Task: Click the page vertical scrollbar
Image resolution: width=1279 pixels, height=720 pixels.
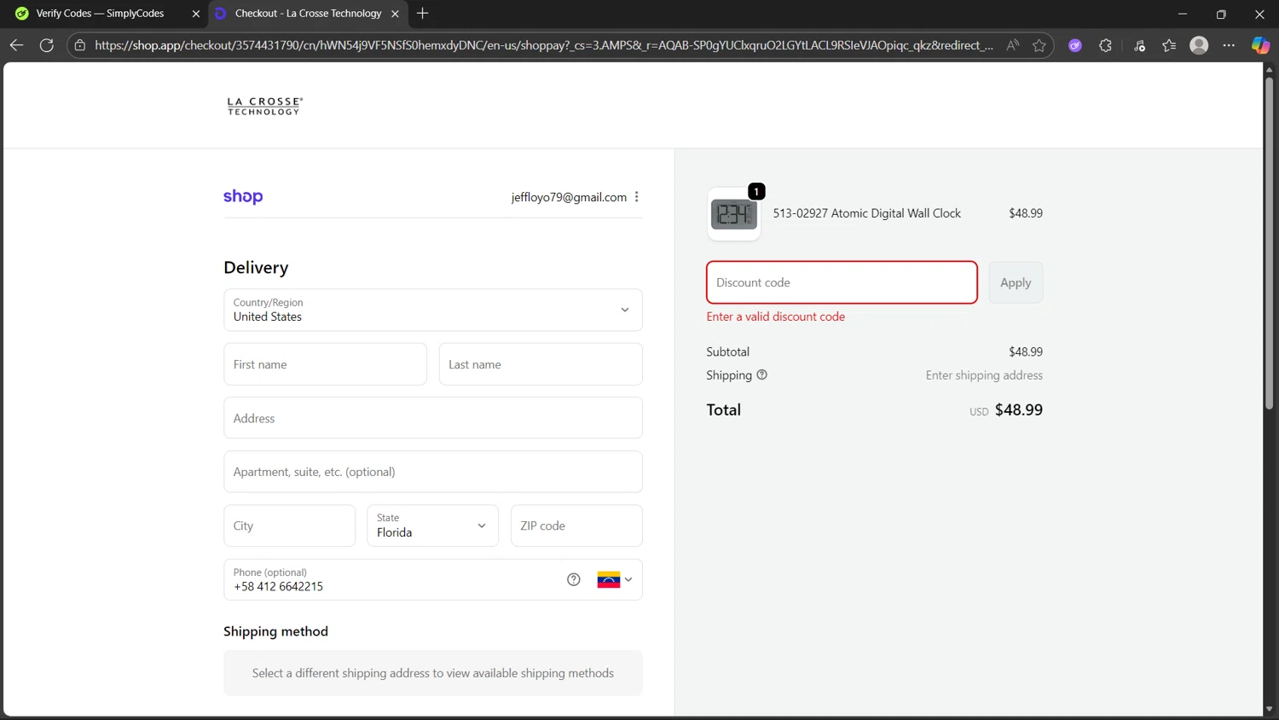Action: coord(1269,243)
